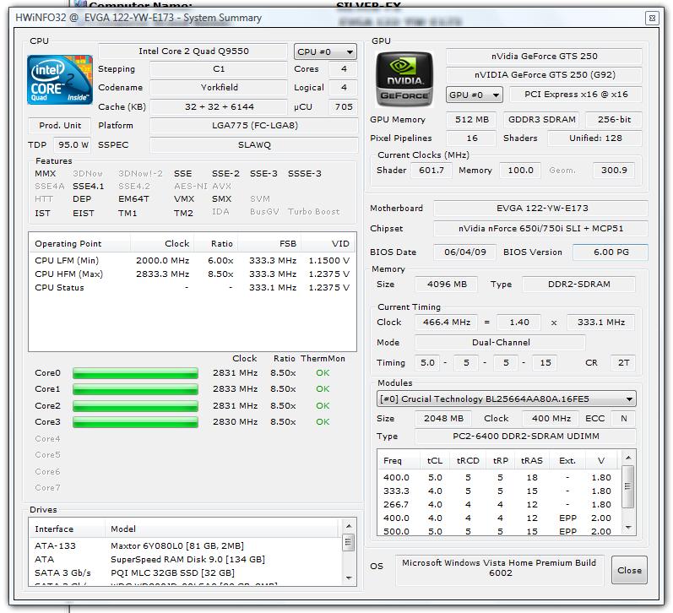Click the Core1 usage bar
Screen dimensions: 673x613
click(135, 389)
